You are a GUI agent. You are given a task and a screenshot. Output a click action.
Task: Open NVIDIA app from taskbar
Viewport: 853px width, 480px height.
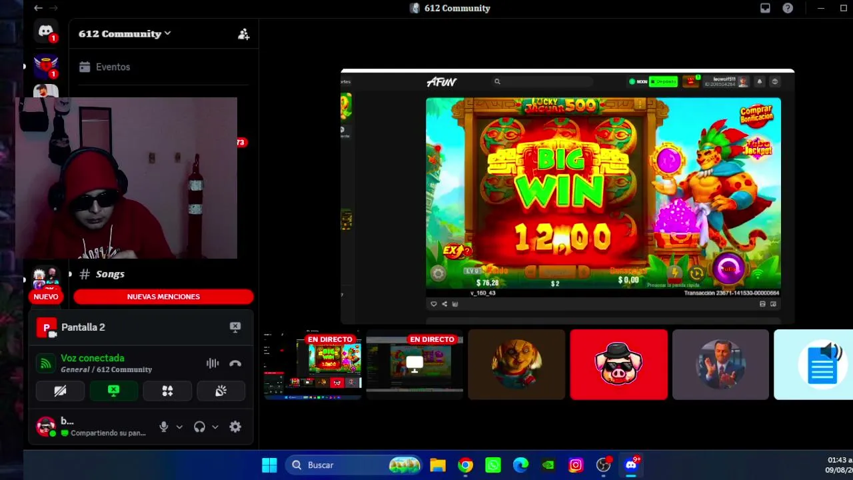point(548,465)
